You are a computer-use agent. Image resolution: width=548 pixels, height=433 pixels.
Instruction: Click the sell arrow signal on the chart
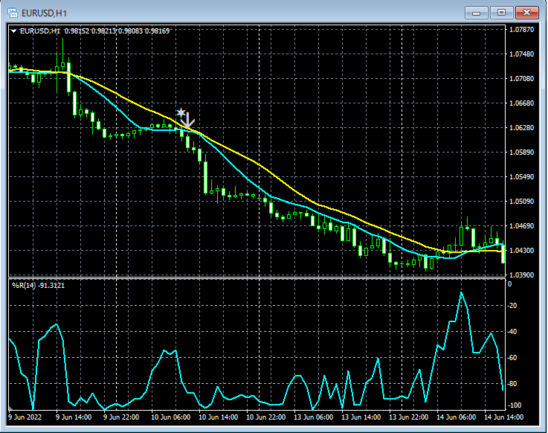click(x=187, y=120)
